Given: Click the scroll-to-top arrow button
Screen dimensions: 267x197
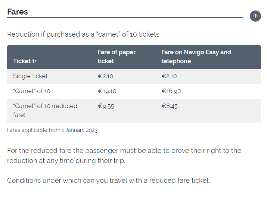Looking at the screenshot, I should 255,16.
